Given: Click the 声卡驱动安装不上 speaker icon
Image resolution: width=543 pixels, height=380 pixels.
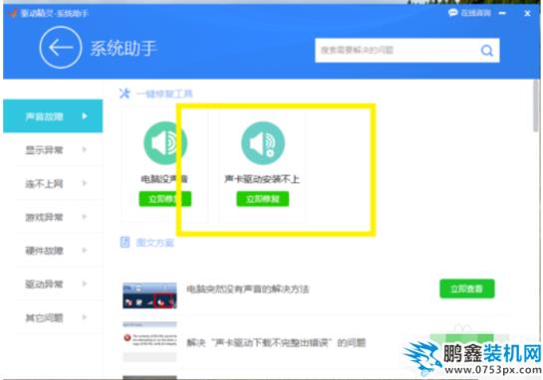Looking at the screenshot, I should point(263,143).
